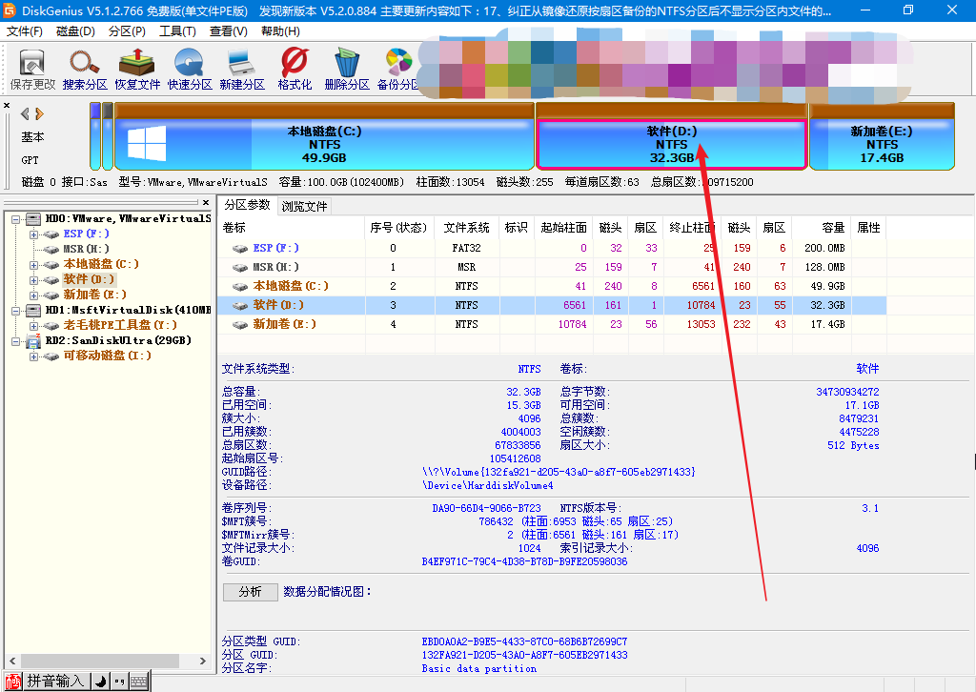Click the 保存更改 (Save Changes) toolbar icon

pyautogui.click(x=32, y=68)
